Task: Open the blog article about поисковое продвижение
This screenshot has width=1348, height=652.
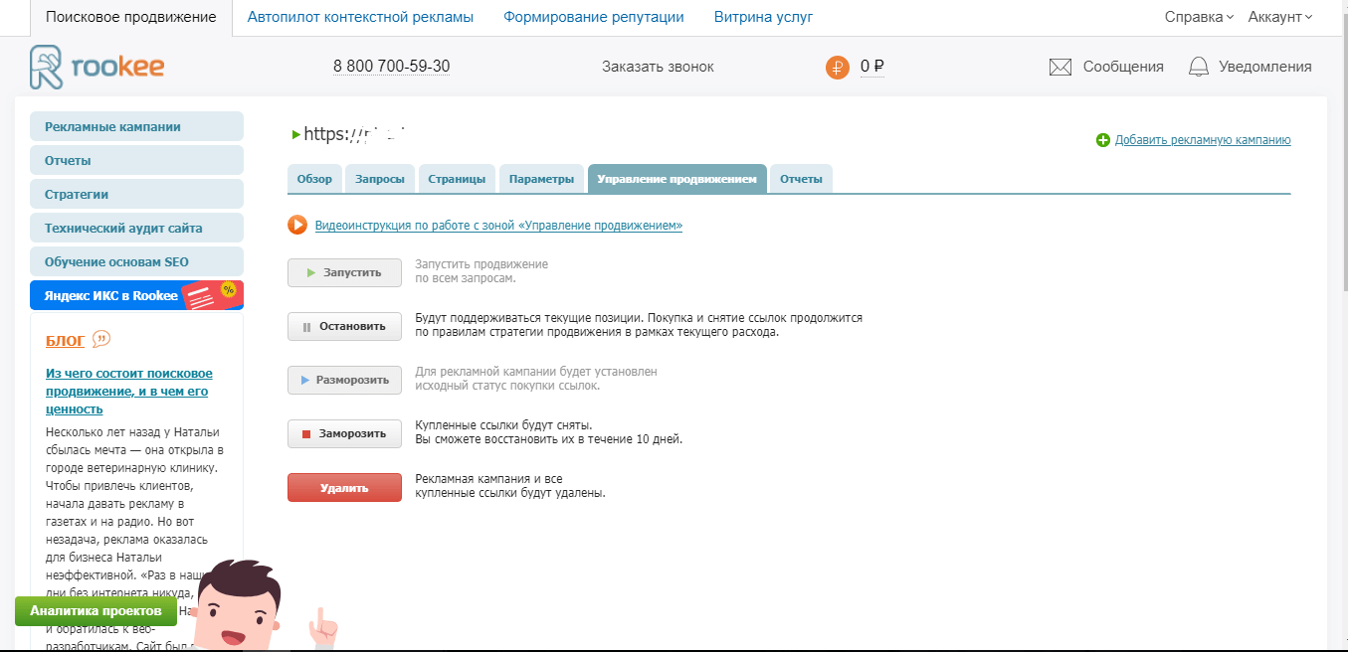Action: pos(129,391)
